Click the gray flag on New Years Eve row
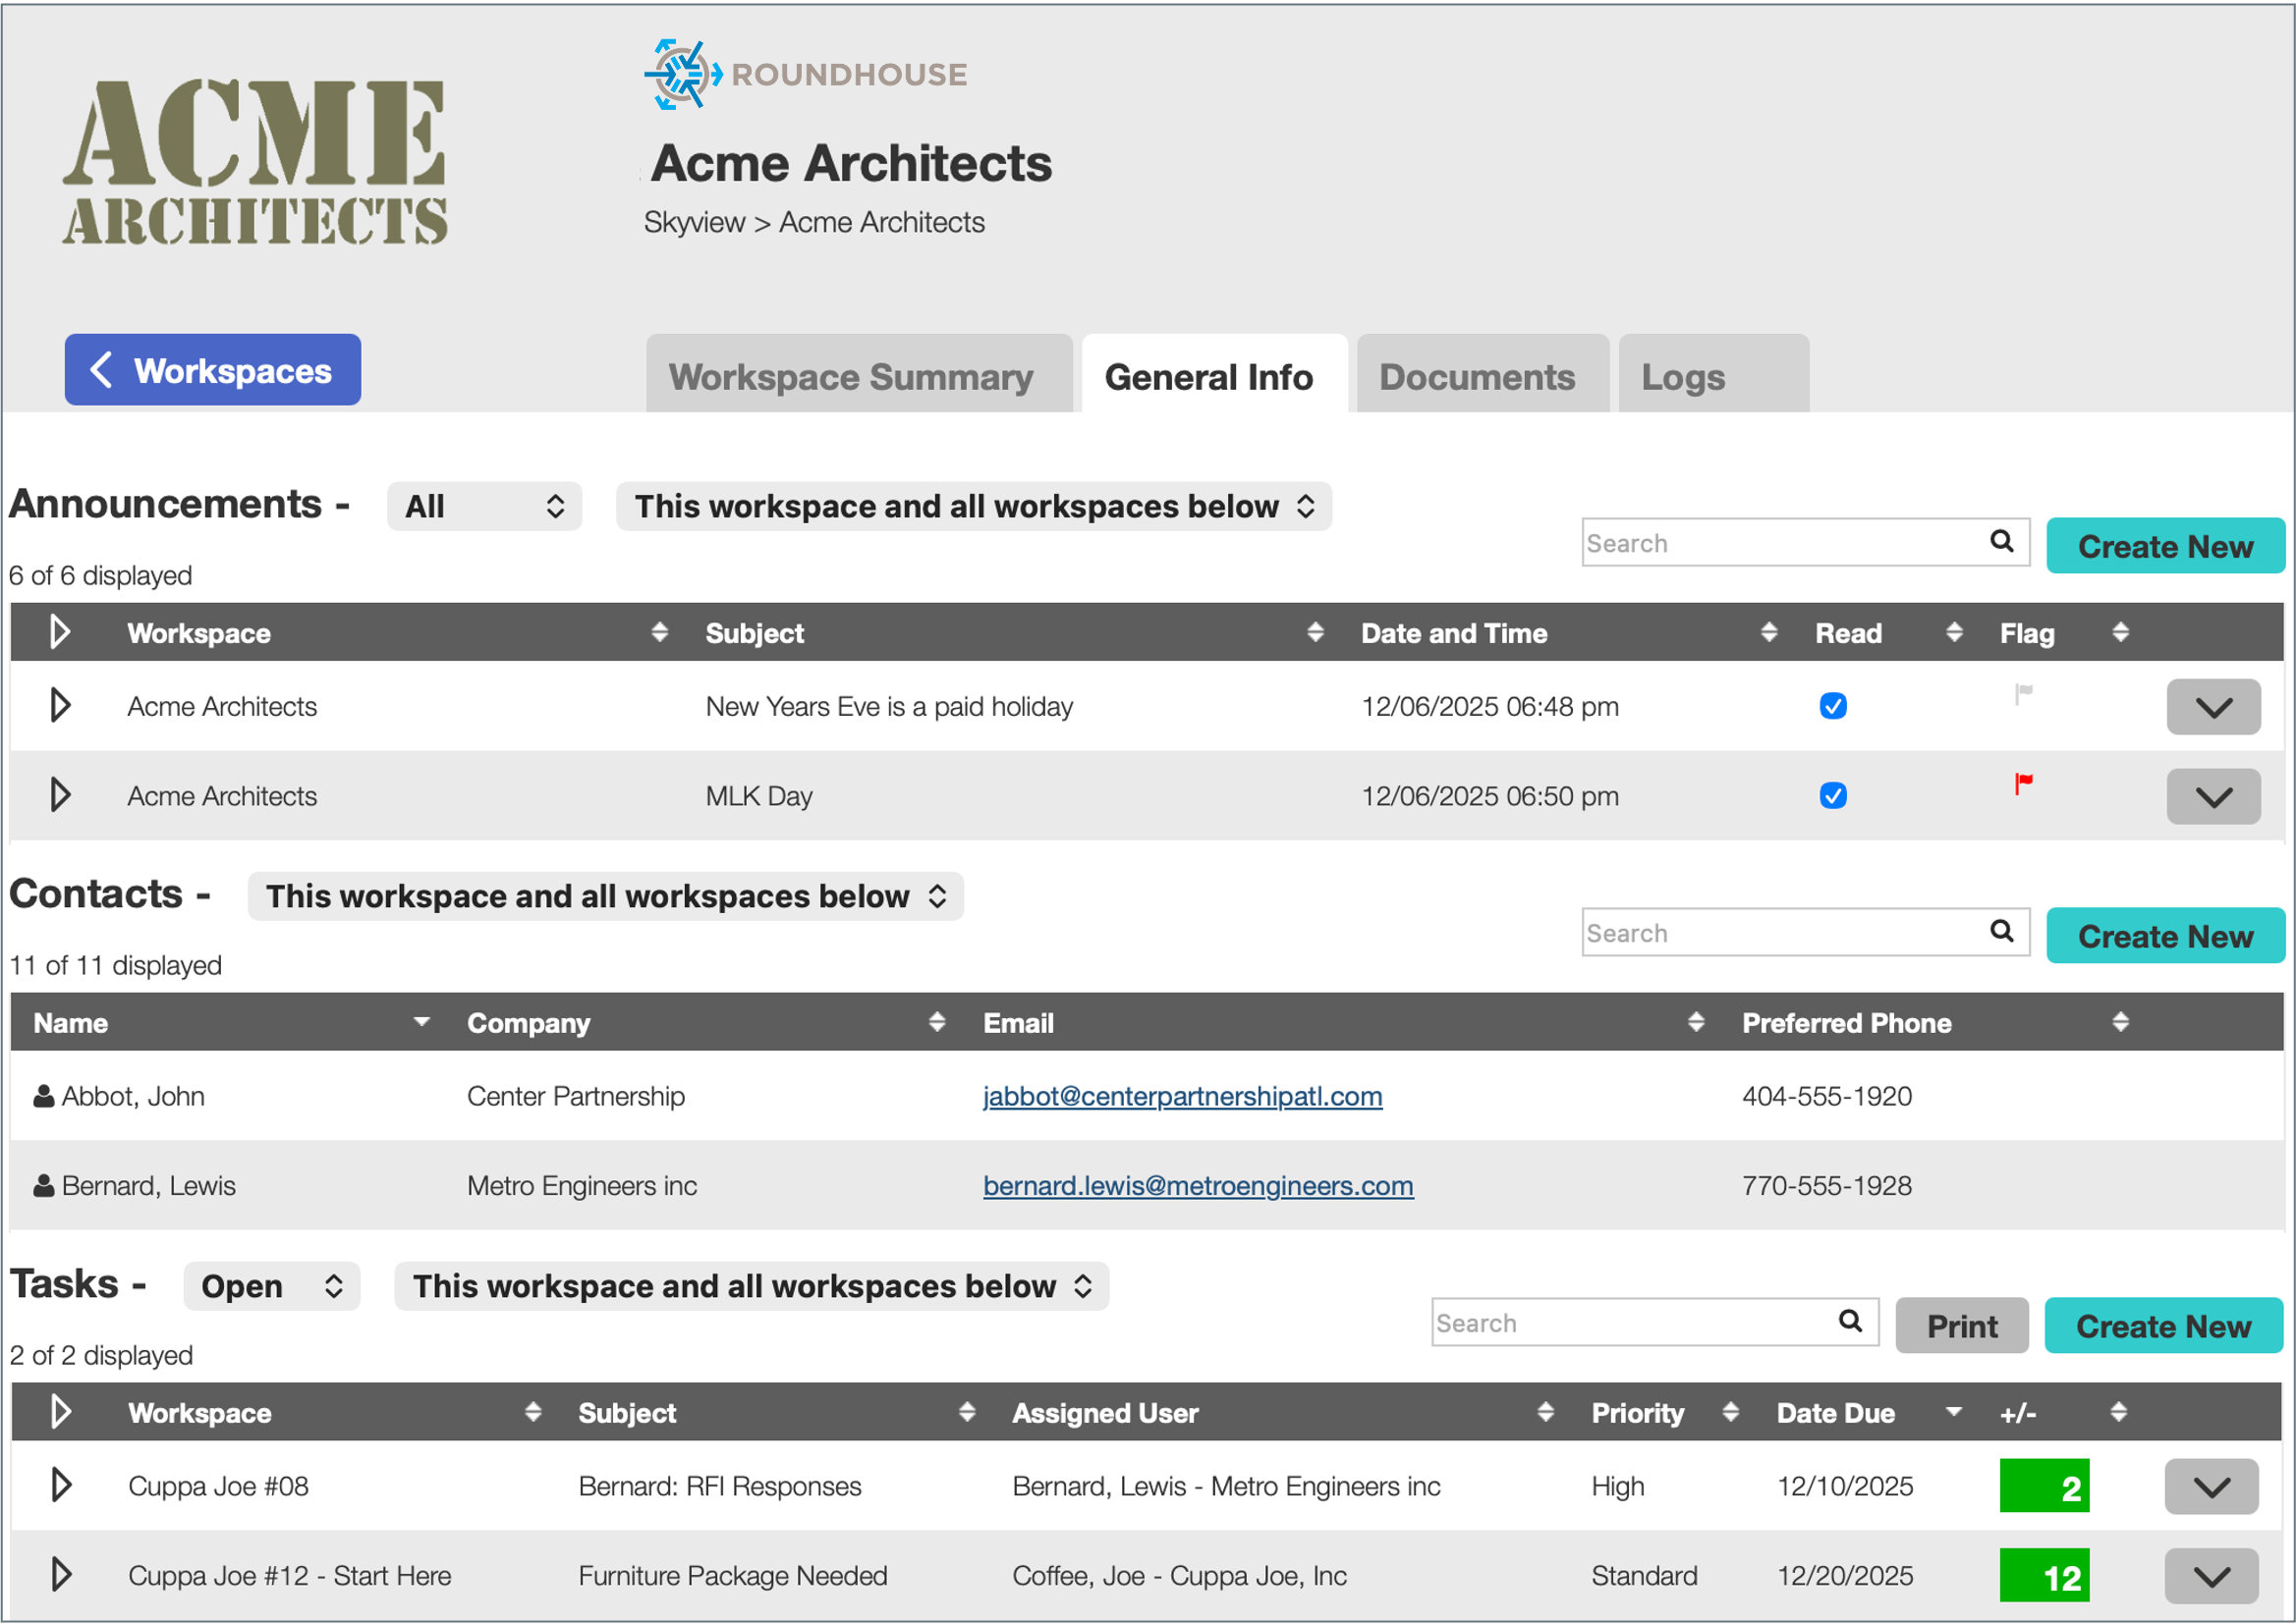Screen dimensions: 2296x1624 (2023, 693)
